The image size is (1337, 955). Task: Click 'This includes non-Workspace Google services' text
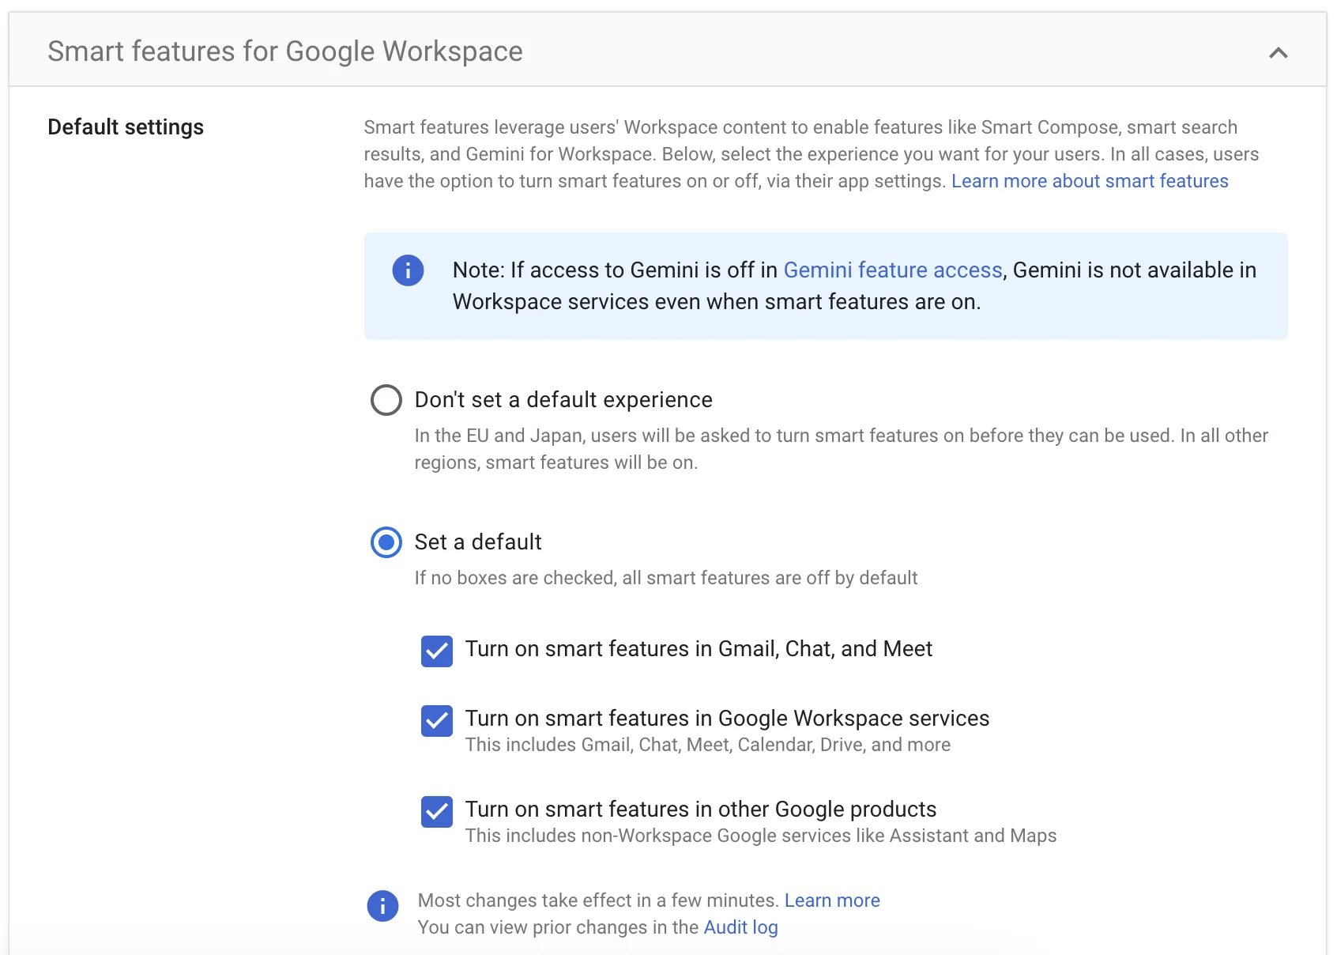(761, 836)
